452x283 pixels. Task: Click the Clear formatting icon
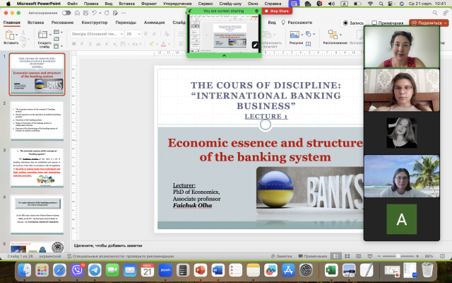tap(167, 34)
